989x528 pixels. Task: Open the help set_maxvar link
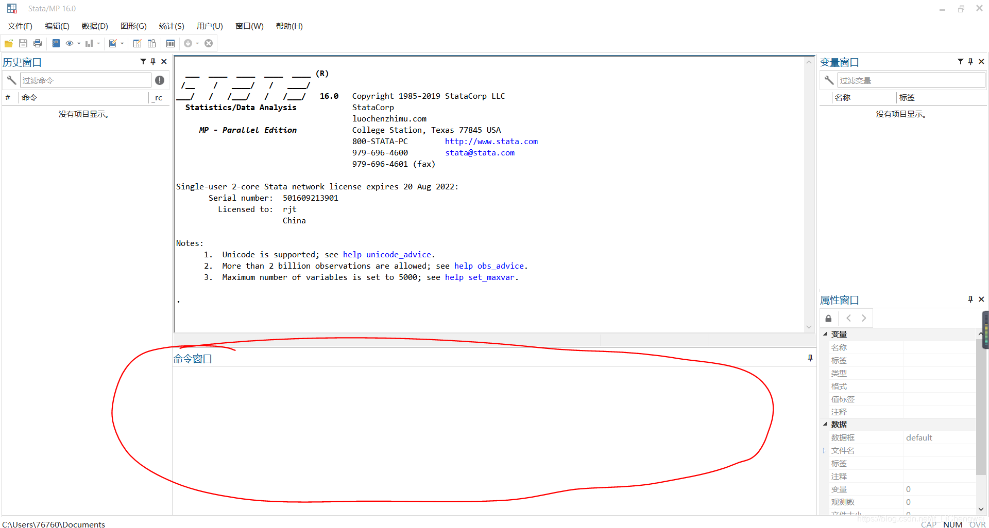(x=480, y=277)
